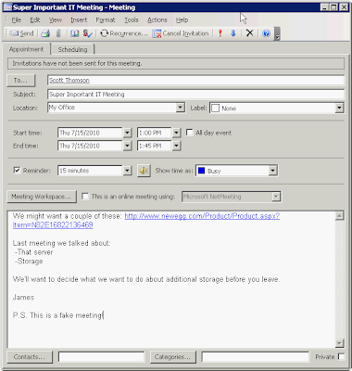This screenshot has width=352, height=371.
Task: Set High Importance red exclamation icon
Action: point(220,33)
